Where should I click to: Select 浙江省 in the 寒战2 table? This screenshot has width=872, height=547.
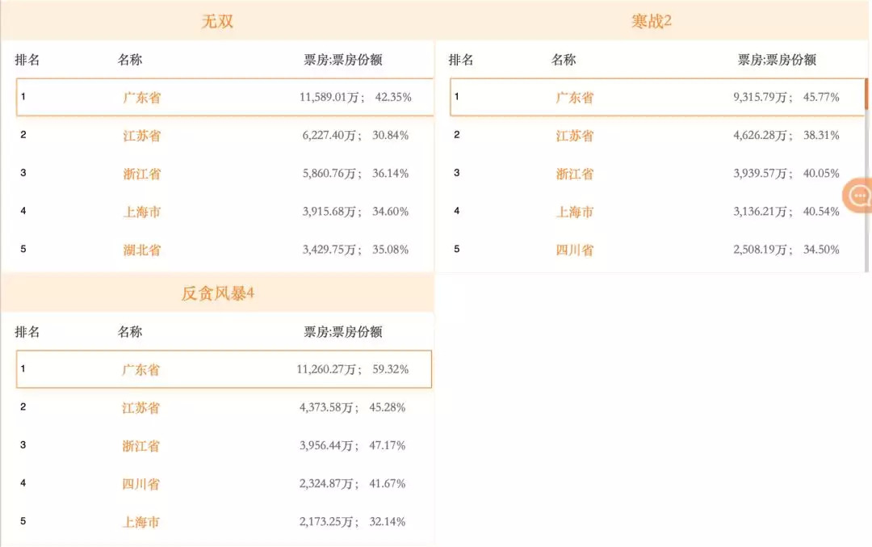tap(574, 174)
